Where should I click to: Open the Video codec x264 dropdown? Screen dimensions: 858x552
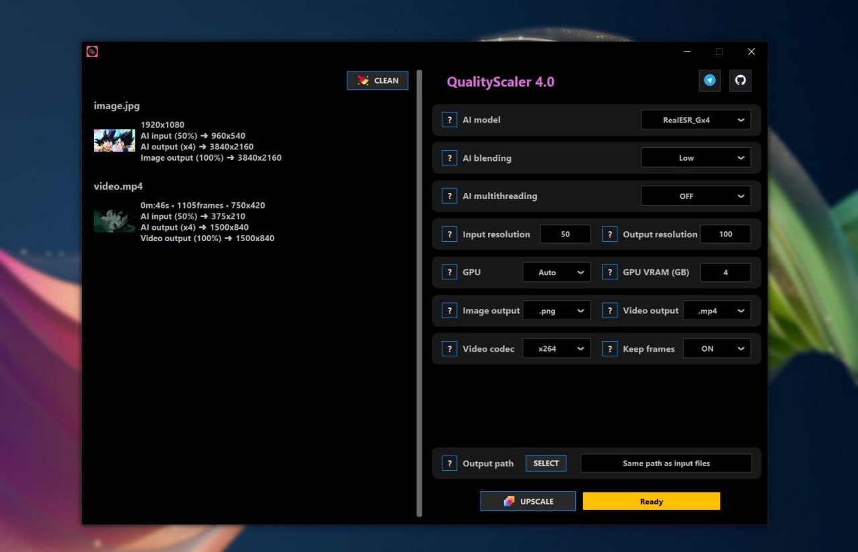coord(556,349)
